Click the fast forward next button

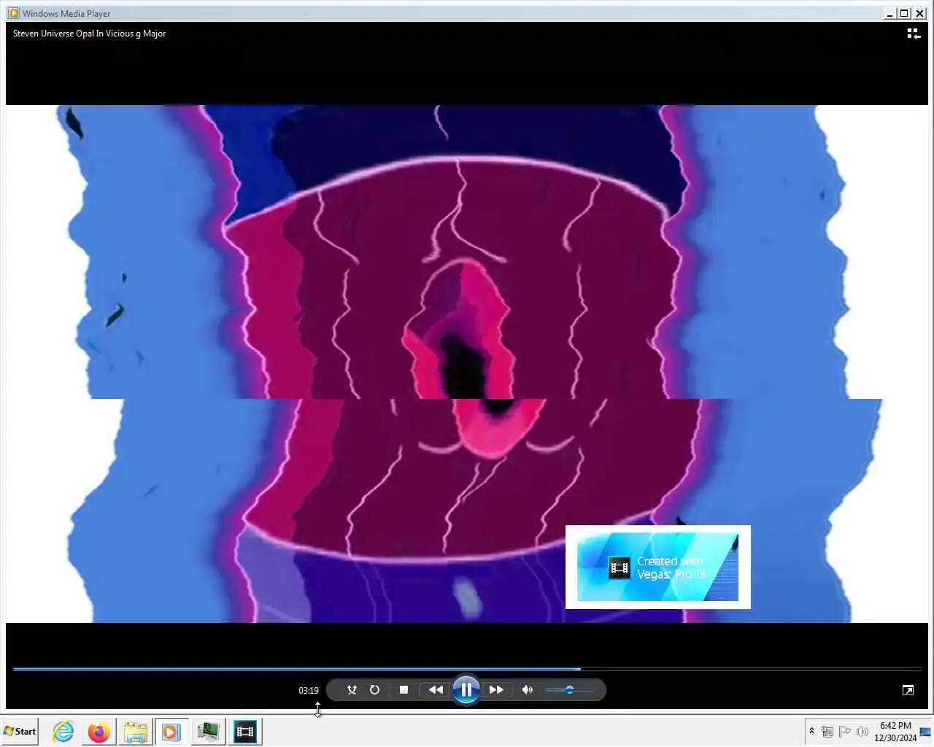tap(496, 689)
